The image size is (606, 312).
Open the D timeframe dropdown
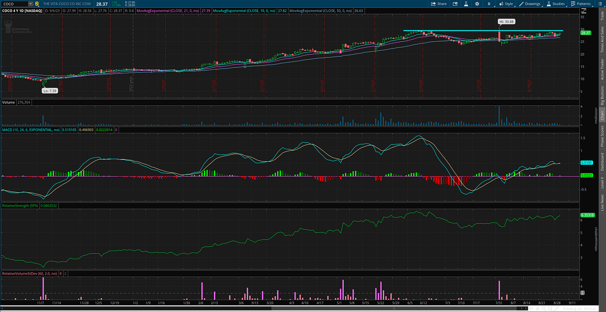(x=489, y=3)
